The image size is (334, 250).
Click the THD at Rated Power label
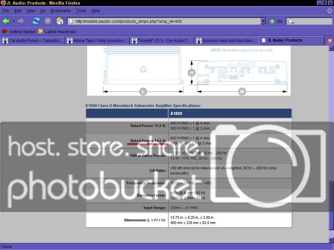[148, 155]
